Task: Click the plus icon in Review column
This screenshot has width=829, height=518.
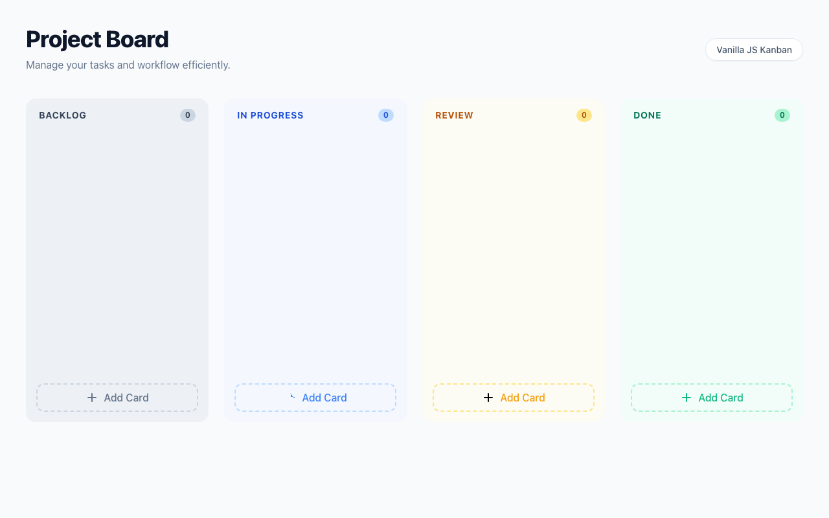Action: click(x=488, y=398)
